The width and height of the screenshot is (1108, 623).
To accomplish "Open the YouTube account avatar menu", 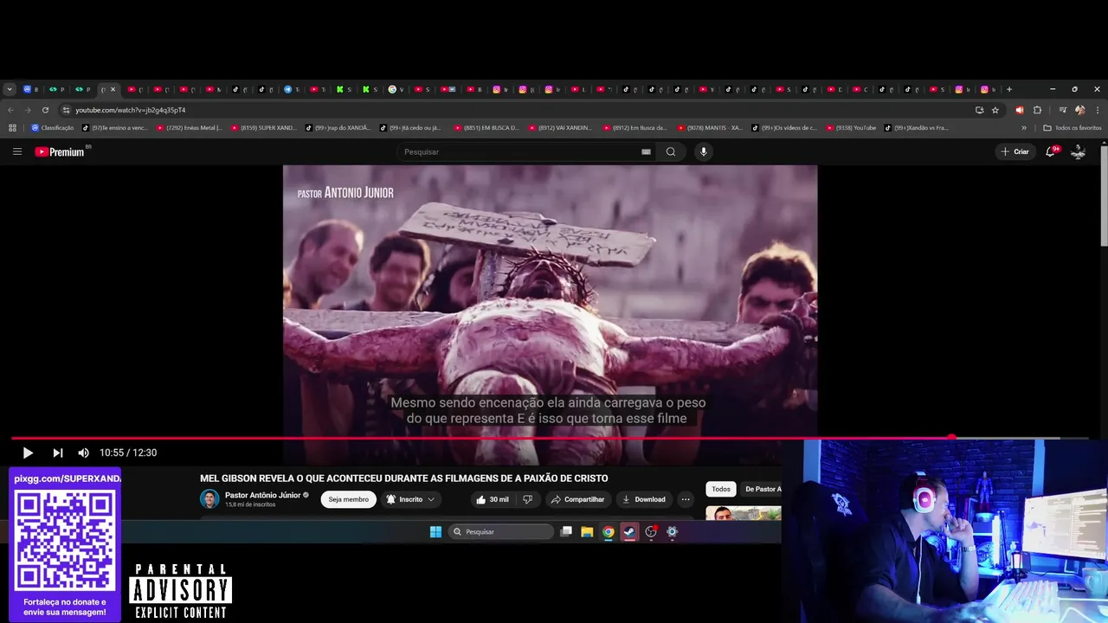I will pos(1079,151).
